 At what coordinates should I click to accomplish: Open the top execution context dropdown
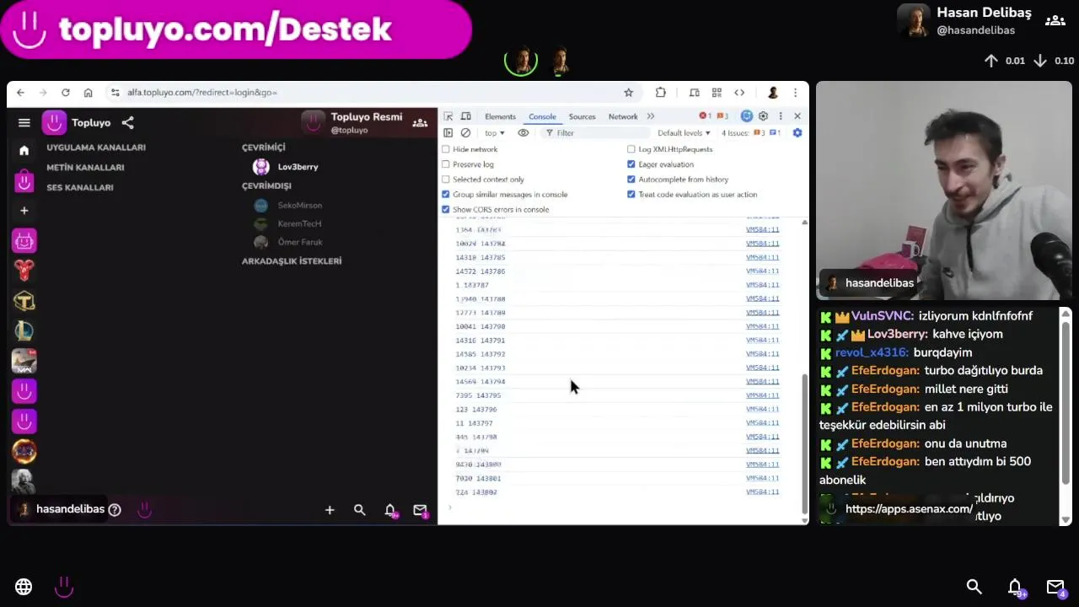click(x=495, y=133)
